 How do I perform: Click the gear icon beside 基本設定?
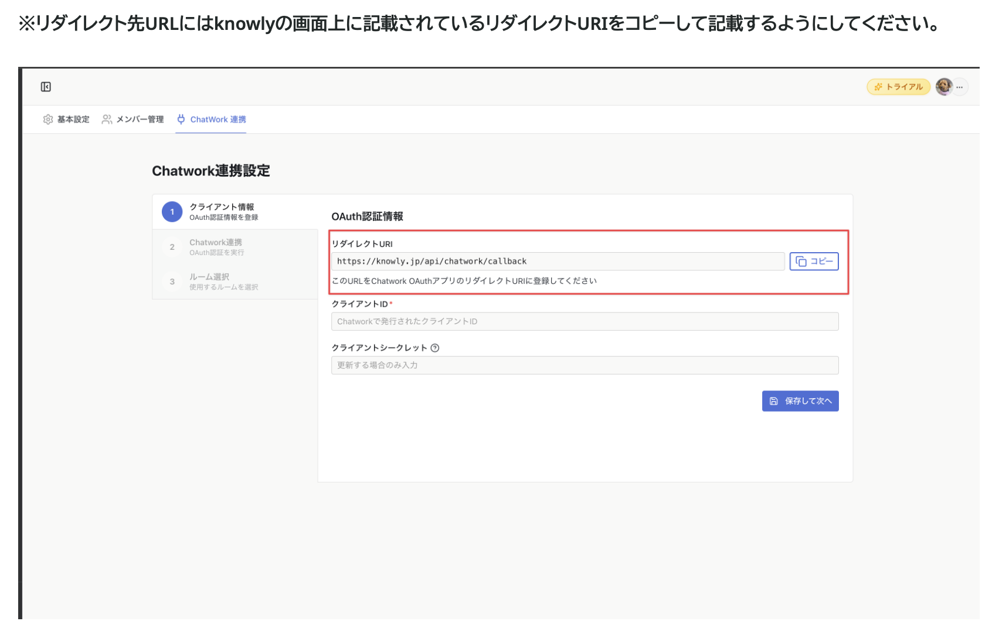click(x=48, y=119)
